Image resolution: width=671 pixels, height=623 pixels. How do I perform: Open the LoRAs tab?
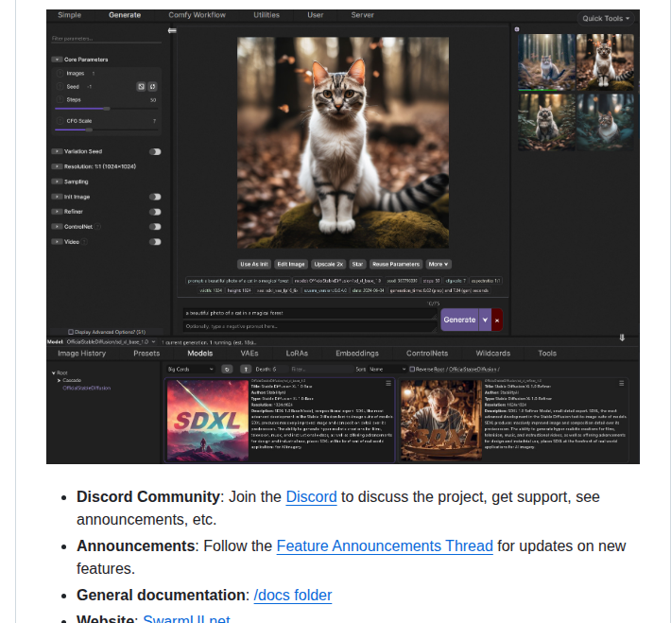[x=297, y=354]
